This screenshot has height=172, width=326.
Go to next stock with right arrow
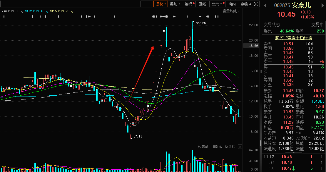323,5
